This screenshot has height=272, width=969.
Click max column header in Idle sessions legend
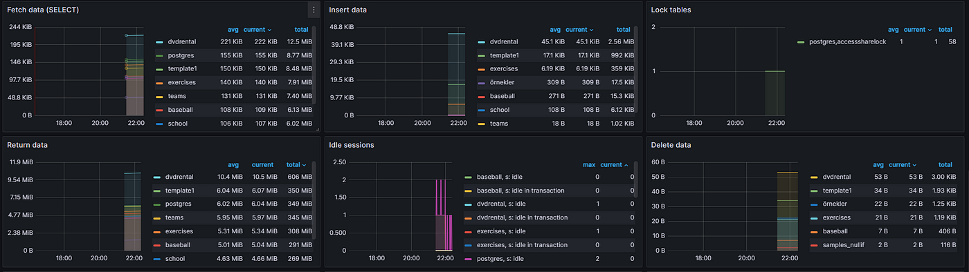(589, 165)
